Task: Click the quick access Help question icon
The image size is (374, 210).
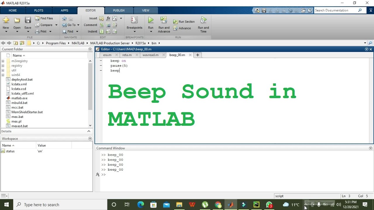Action: point(310,10)
